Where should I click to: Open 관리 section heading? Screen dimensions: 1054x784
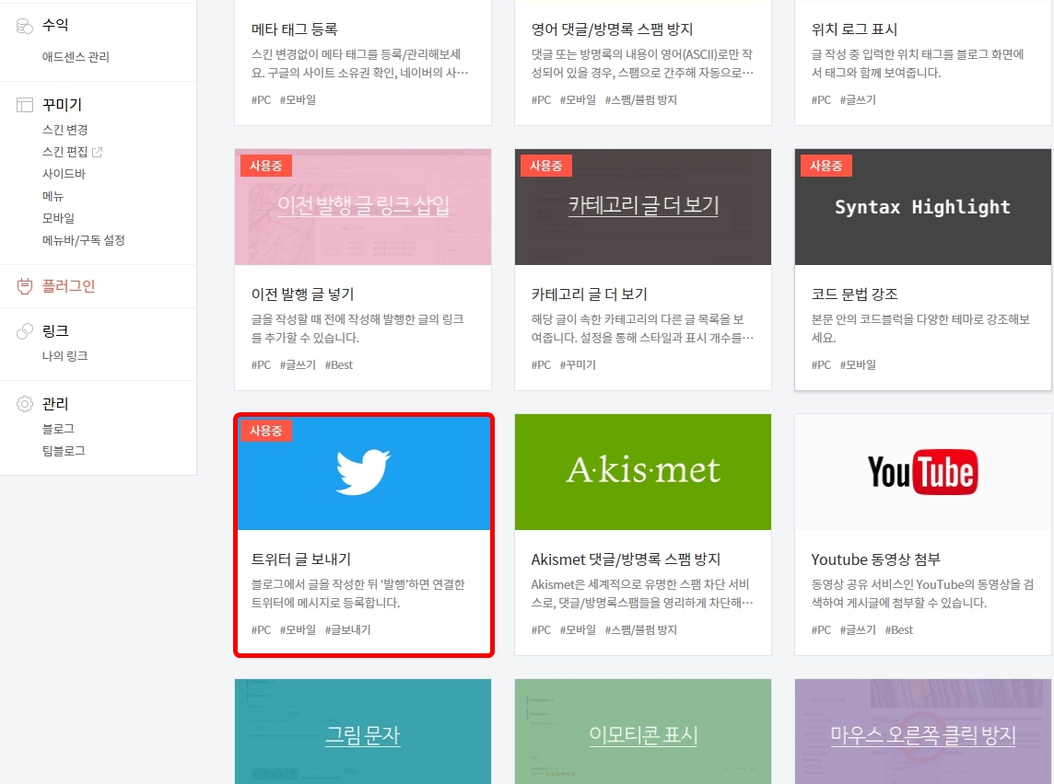[55, 403]
